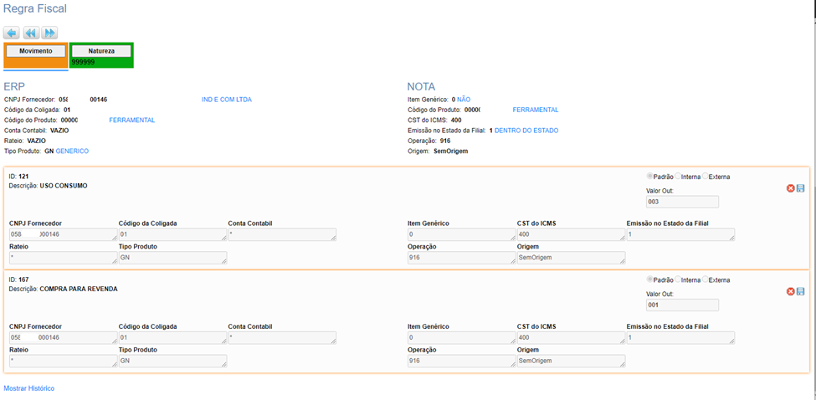Viewport: 816px width, 400px height.
Task: Save rule ID 167 with floppy disk icon
Action: (801, 291)
